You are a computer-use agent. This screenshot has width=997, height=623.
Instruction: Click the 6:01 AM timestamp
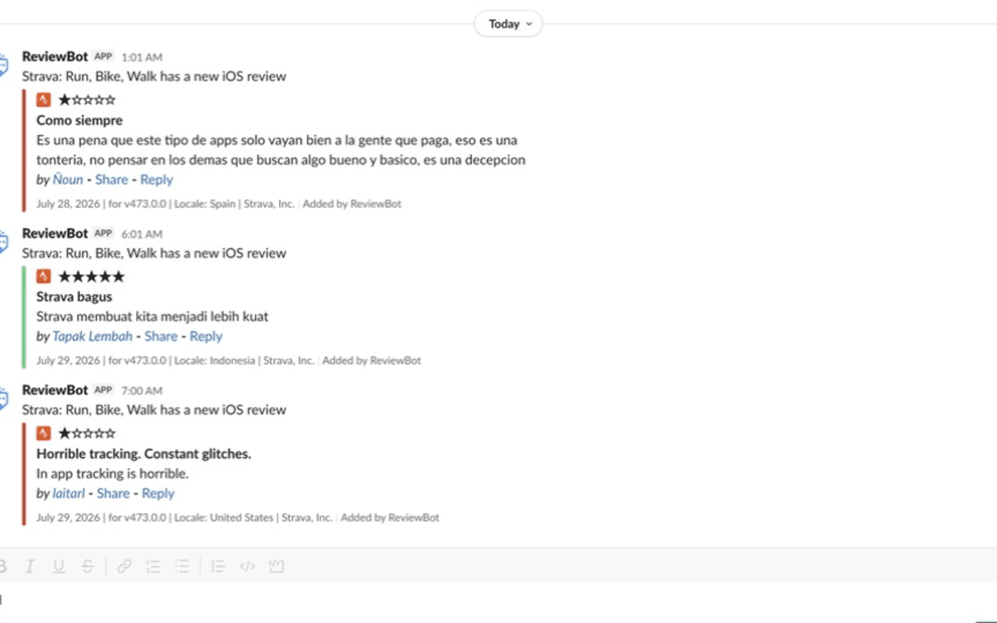pos(141,234)
